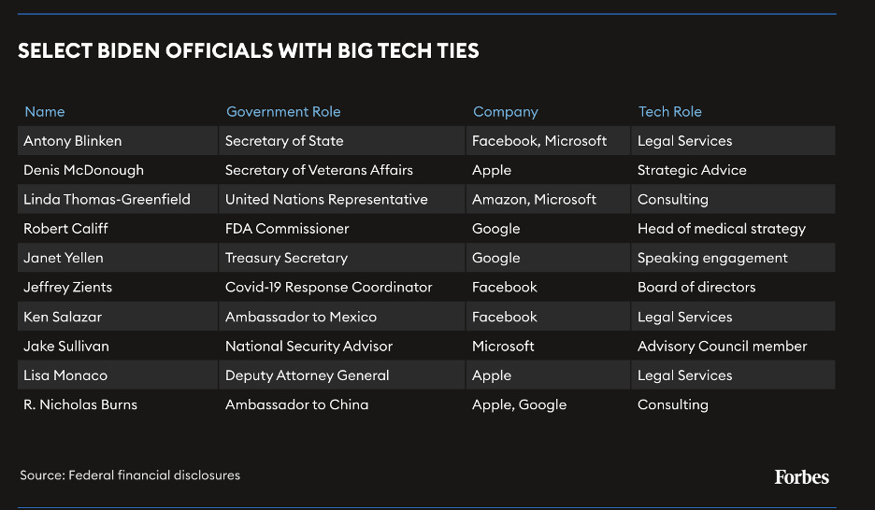Click Jeffrey Zients in the Name column
This screenshot has height=510, width=875.
(x=67, y=287)
